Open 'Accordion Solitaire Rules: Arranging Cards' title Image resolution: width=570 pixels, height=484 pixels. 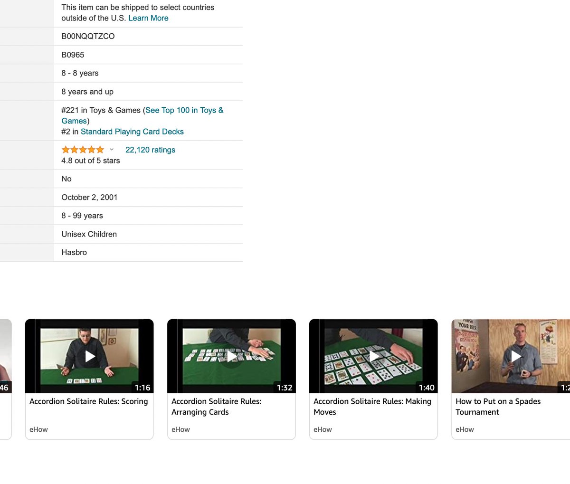click(x=217, y=407)
